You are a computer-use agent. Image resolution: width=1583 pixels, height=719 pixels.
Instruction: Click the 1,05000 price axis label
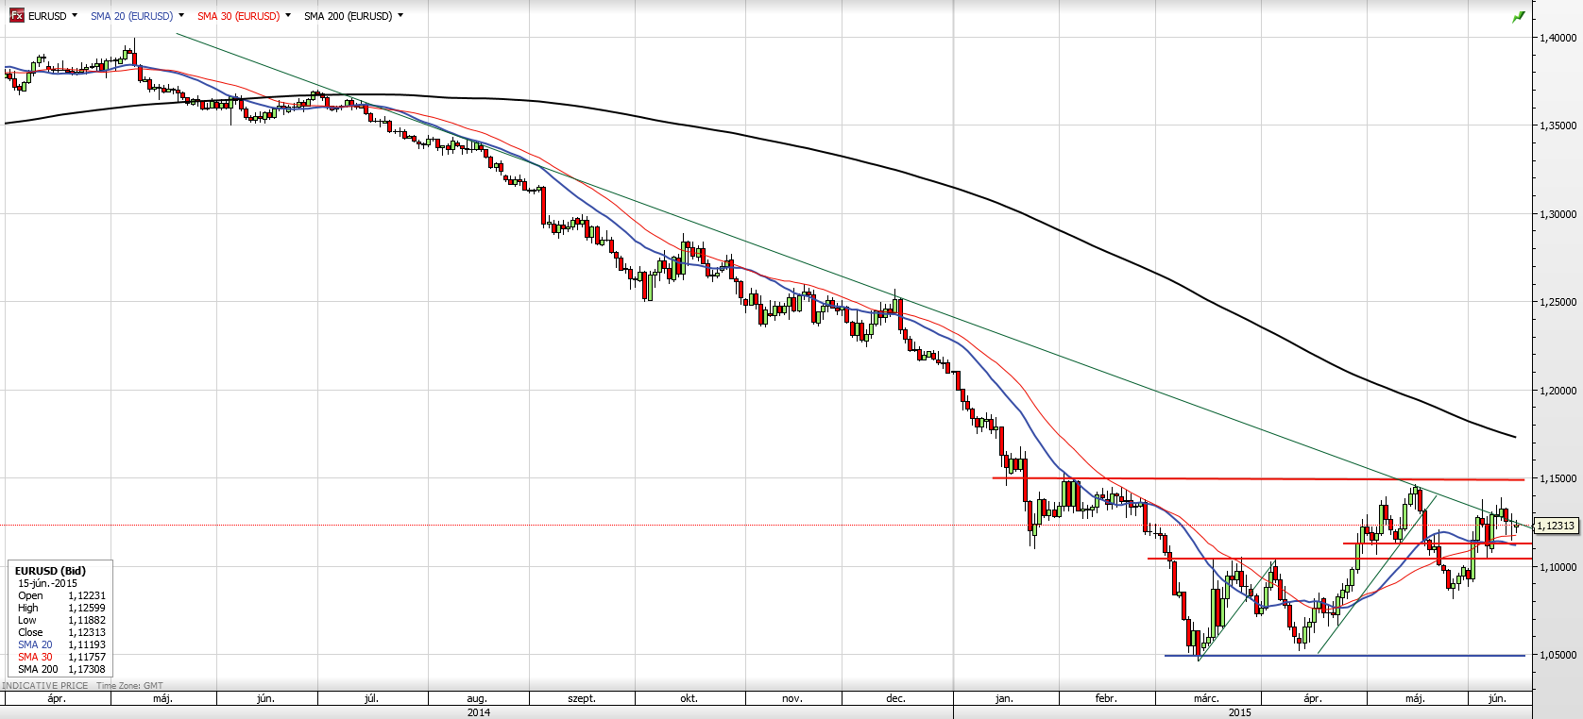[x=1558, y=655]
